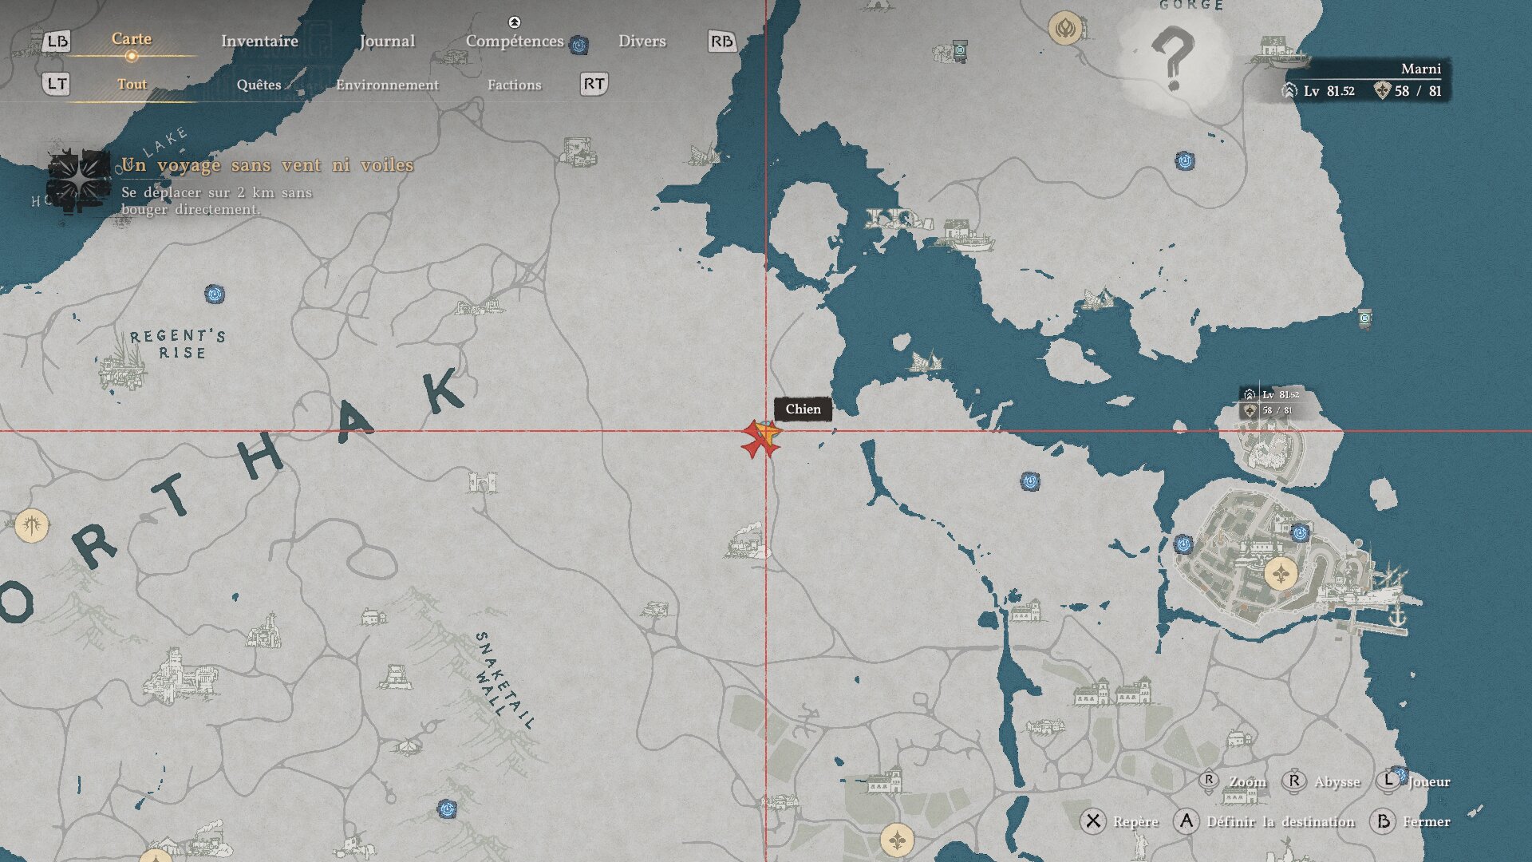Select the fleur-de-lis city marker
The width and height of the screenshot is (1532, 862).
1281,573
